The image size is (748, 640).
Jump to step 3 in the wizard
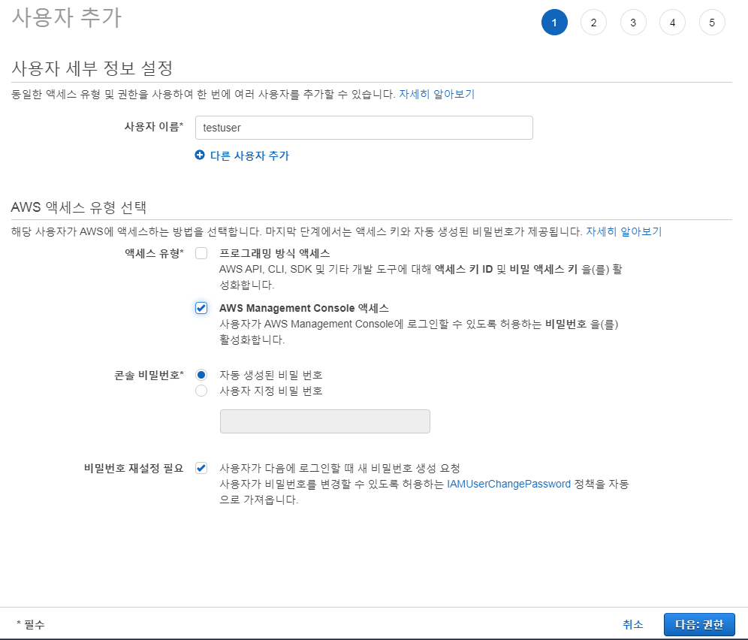(633, 23)
